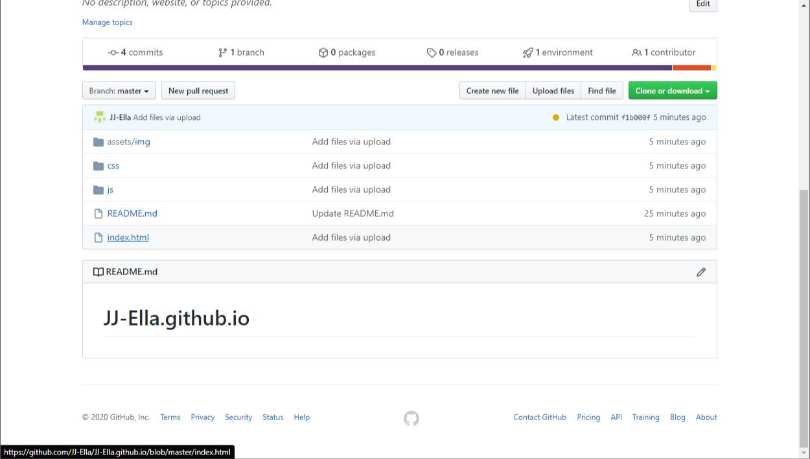Open the Training footer link
Image resolution: width=810 pixels, height=459 pixels.
646,418
